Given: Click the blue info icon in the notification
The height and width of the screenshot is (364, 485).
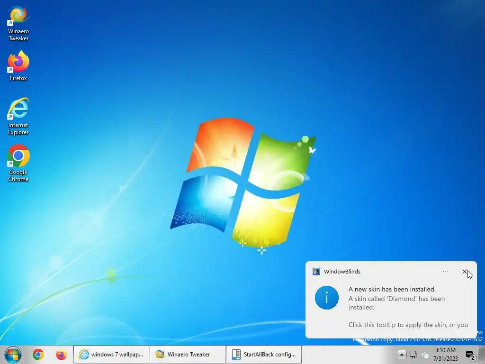Looking at the screenshot, I should pyautogui.click(x=327, y=298).
